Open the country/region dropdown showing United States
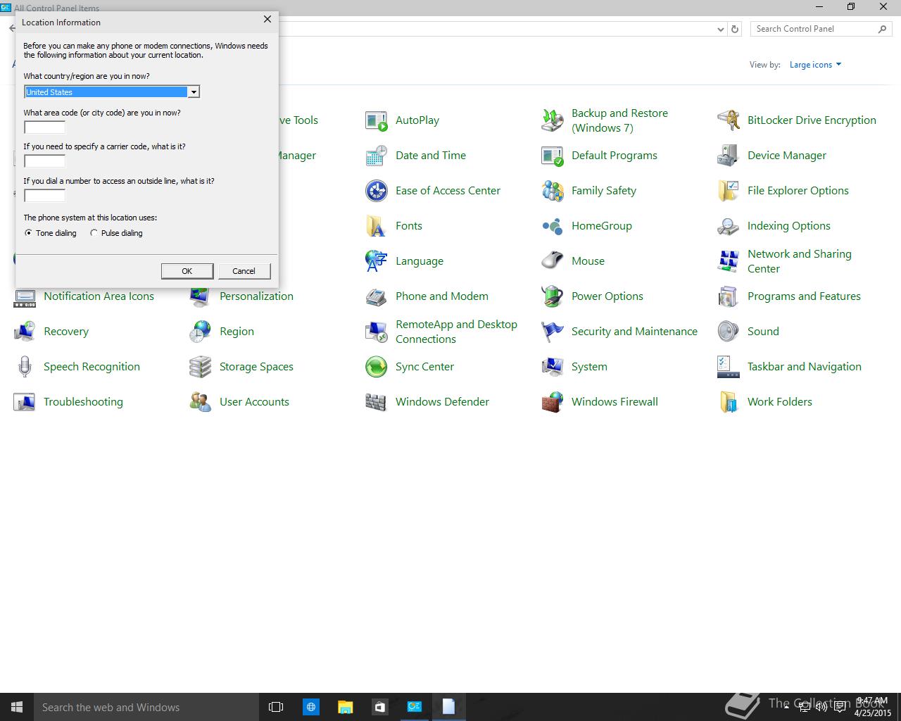901x721 pixels. pyautogui.click(x=112, y=92)
